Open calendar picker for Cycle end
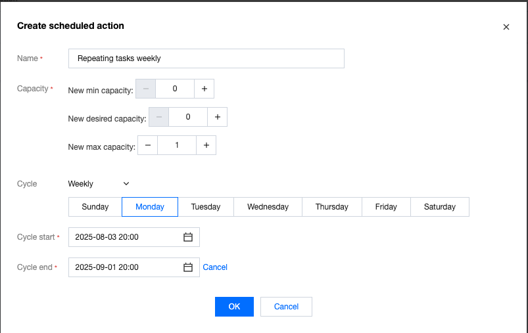This screenshot has height=333, width=528. click(188, 267)
